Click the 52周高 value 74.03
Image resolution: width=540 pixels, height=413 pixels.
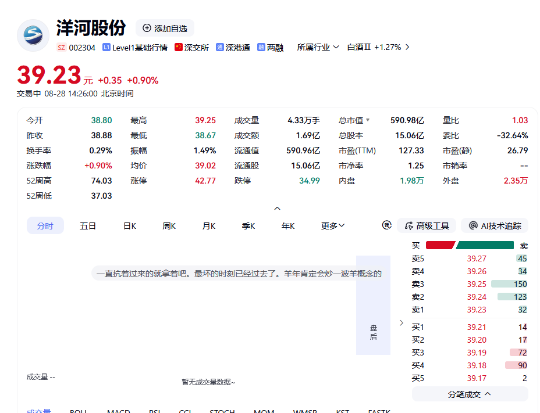[x=102, y=181]
